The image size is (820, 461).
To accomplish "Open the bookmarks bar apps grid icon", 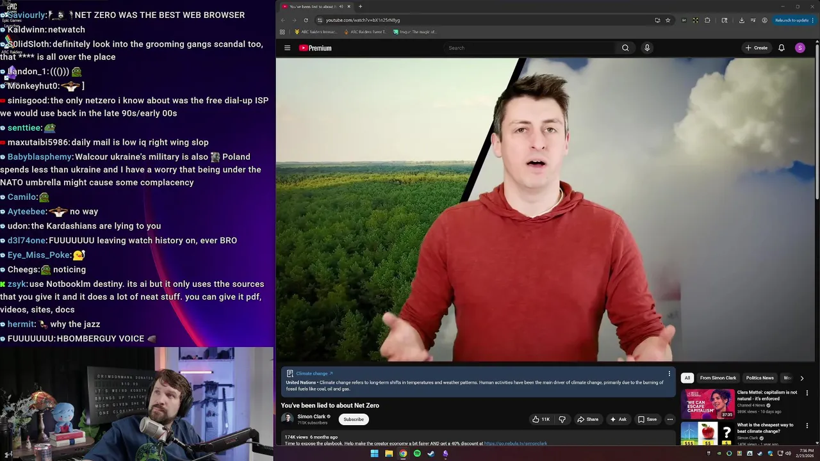I will click(283, 31).
